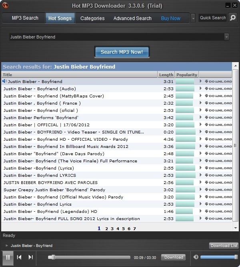Mute audio with the bottom speaker icon
The height and width of the screenshot is (267, 240).
196,257
